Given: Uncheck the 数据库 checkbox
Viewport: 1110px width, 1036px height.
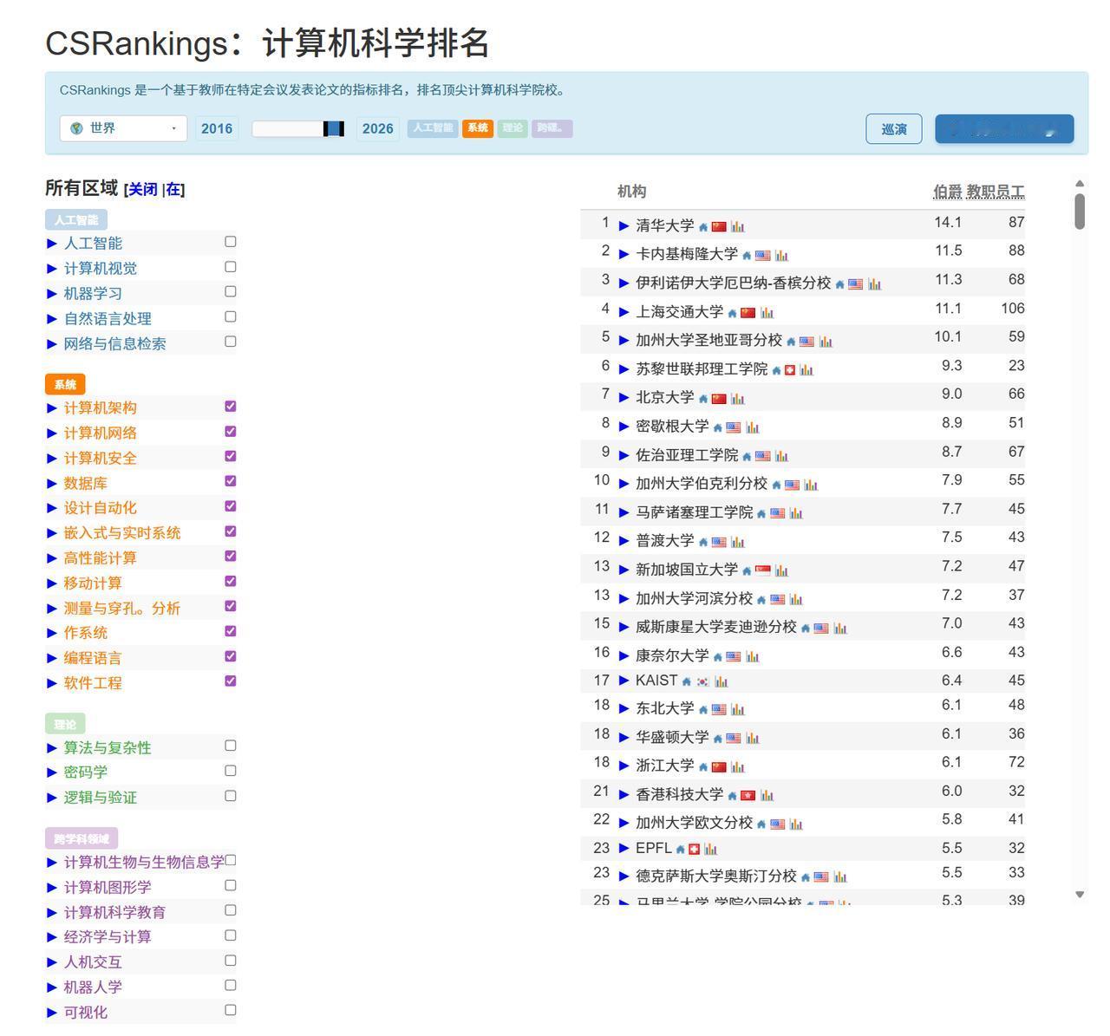Looking at the screenshot, I should pyautogui.click(x=231, y=481).
